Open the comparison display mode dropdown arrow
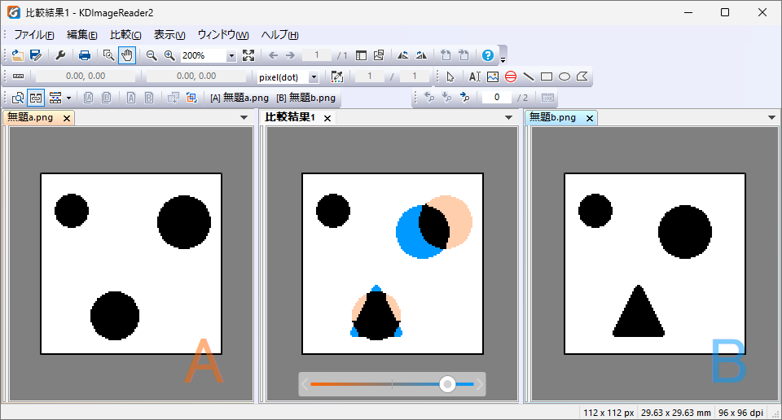 pyautogui.click(x=68, y=98)
